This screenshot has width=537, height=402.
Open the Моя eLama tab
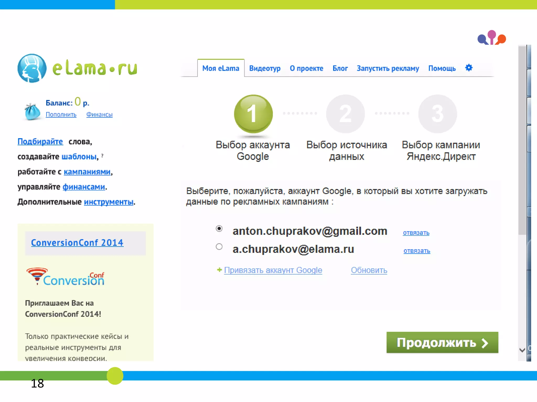click(x=221, y=68)
